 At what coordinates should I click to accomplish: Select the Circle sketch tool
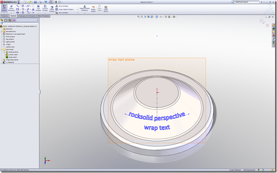pyautogui.click(x=23, y=6)
